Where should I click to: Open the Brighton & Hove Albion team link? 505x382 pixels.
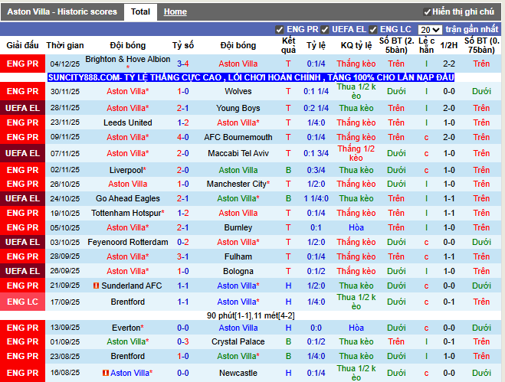click(x=128, y=59)
